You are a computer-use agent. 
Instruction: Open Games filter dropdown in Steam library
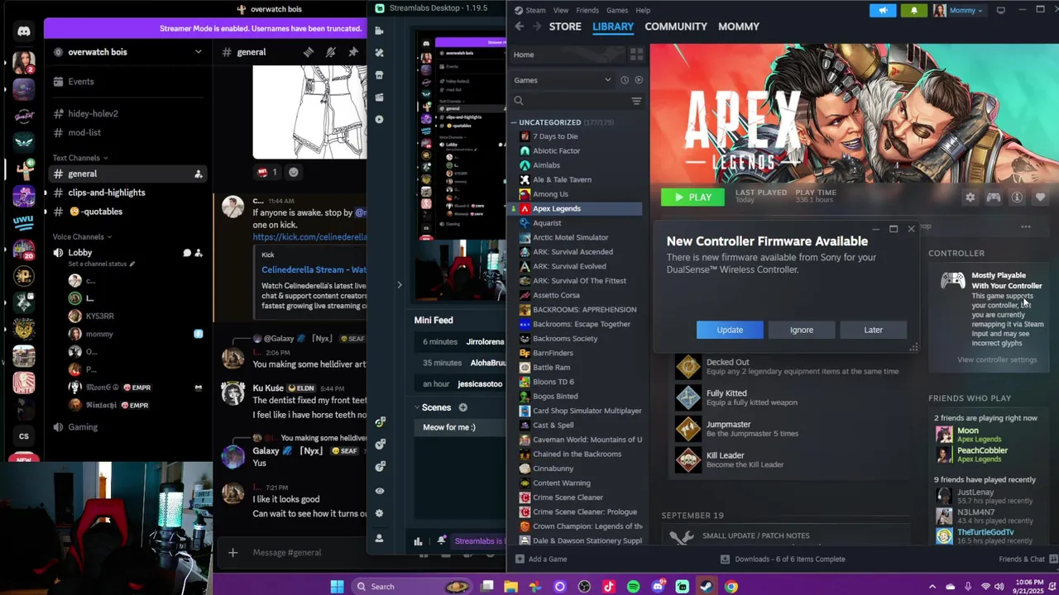click(563, 80)
